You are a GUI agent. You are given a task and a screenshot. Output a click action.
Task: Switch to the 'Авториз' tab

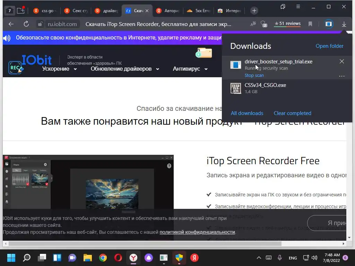[168, 11]
